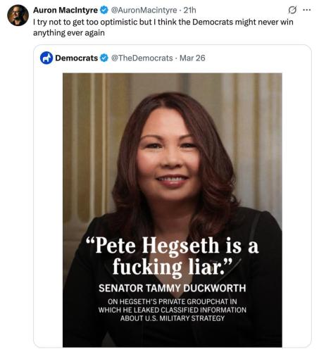Click the 'anything ever again' text line
Screen dimensions: 319x352
69,33
